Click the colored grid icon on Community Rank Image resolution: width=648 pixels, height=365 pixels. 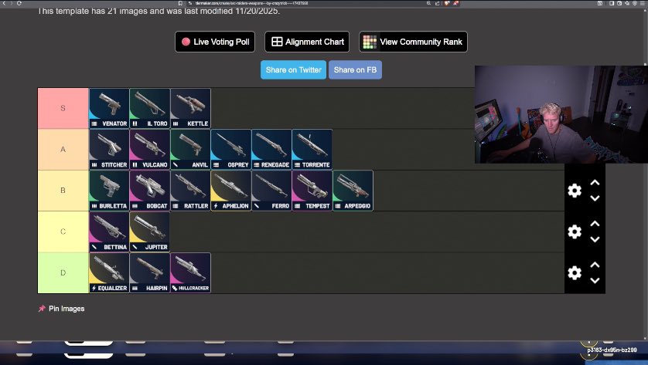(370, 42)
